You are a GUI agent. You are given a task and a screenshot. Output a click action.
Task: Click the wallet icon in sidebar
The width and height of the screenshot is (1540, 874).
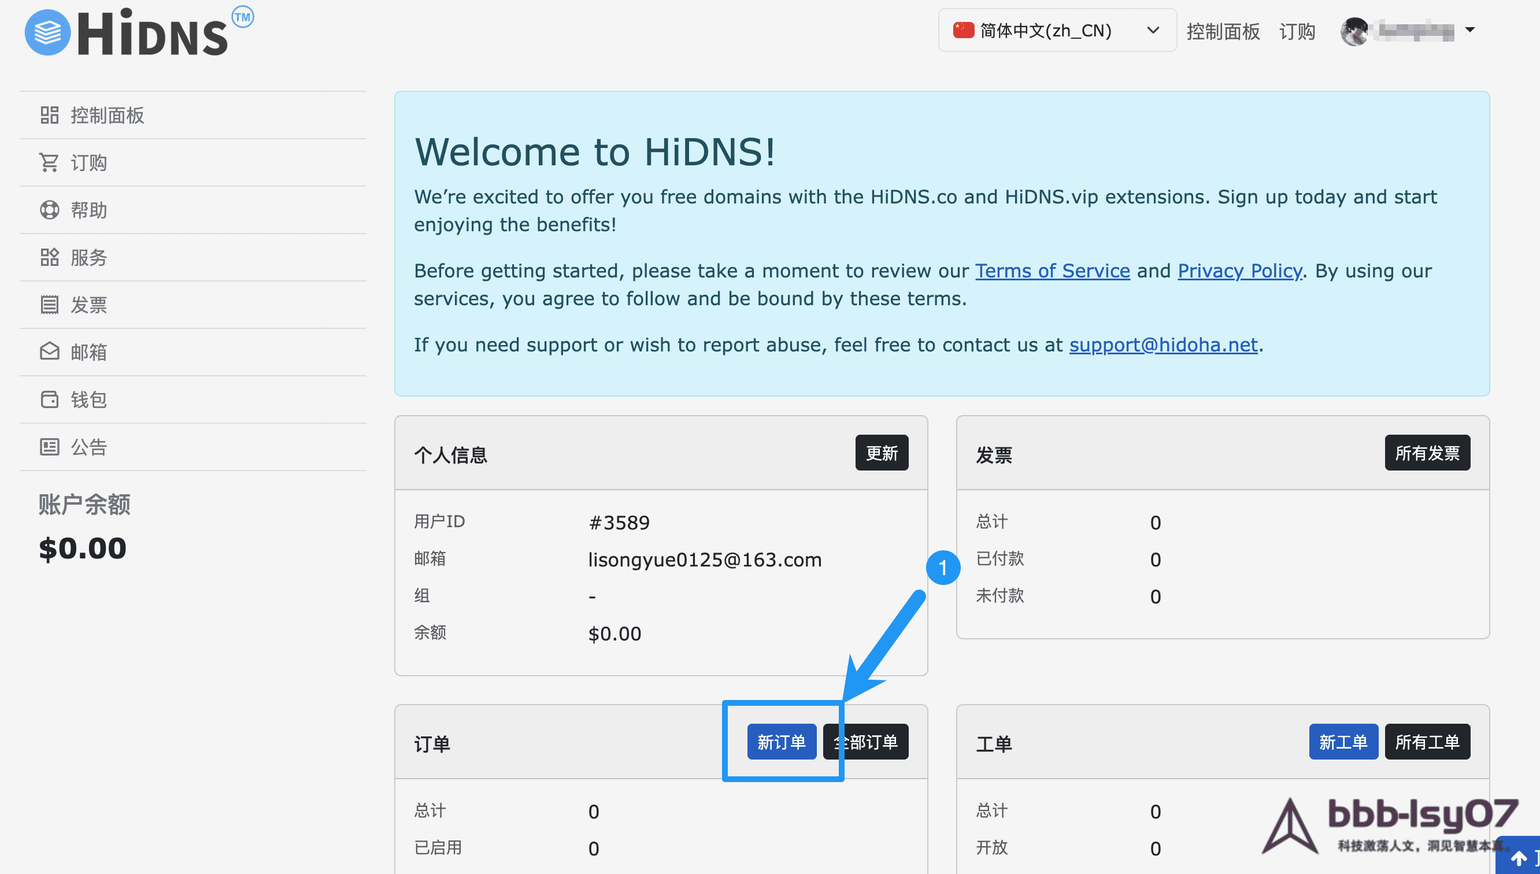point(49,399)
